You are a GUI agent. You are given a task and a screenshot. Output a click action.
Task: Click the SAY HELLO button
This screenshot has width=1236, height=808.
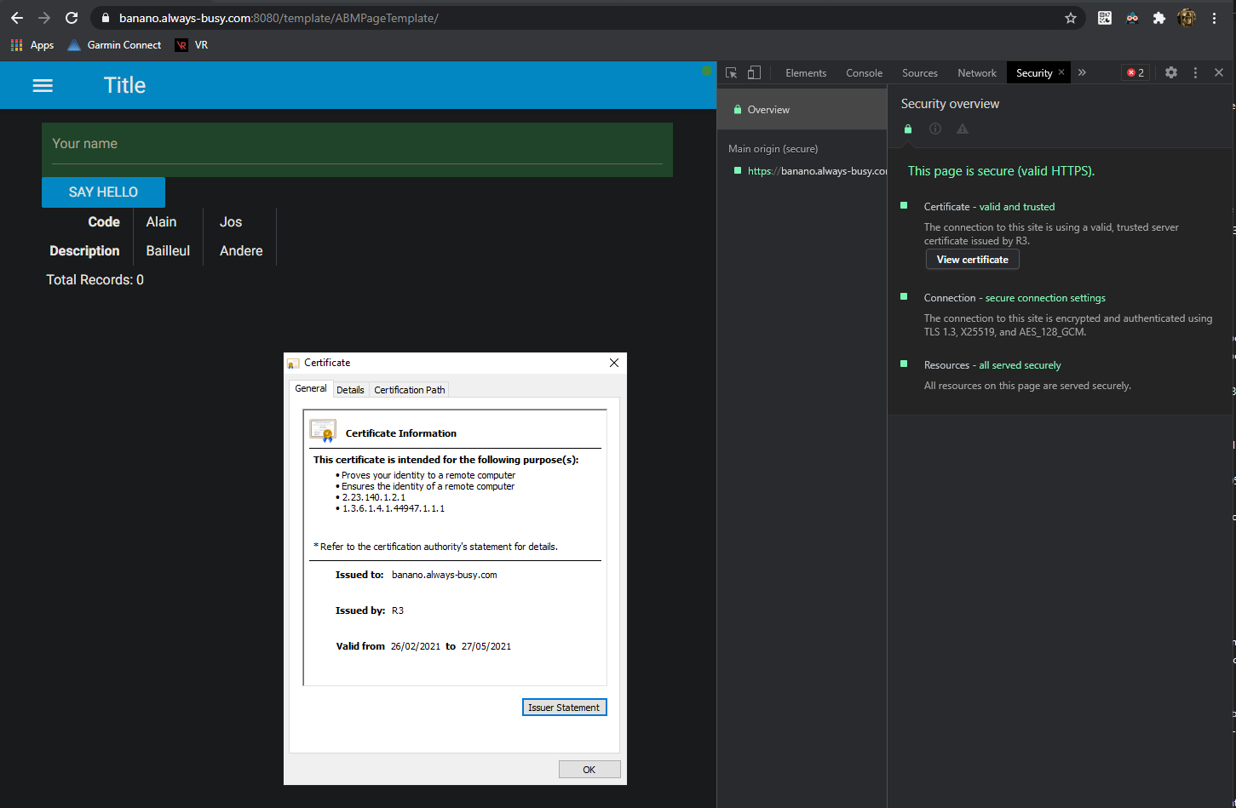[103, 192]
